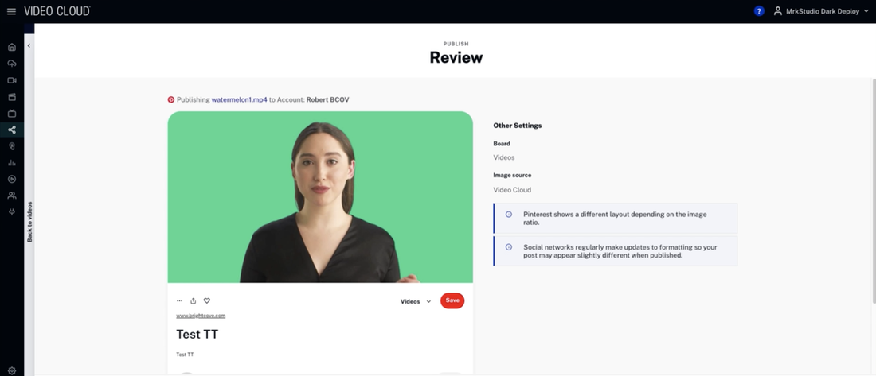The width and height of the screenshot is (876, 376).
Task: Click the video preview thumbnail
Action: [x=320, y=196]
